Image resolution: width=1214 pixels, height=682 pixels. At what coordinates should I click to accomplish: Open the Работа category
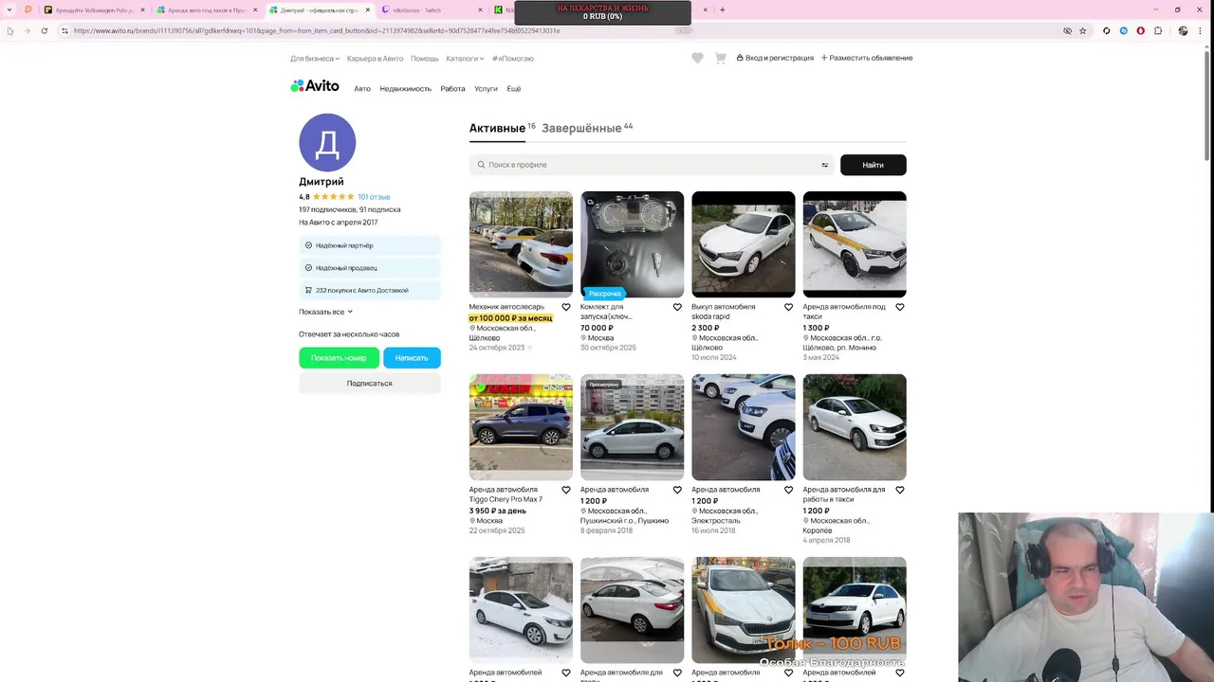(452, 89)
